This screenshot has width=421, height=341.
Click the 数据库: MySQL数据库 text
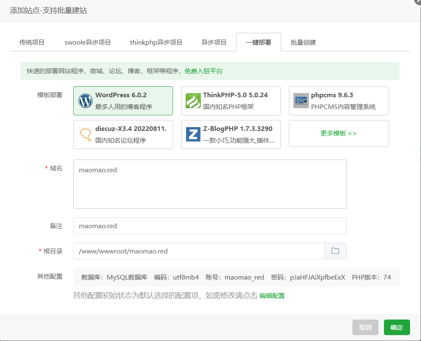(115, 277)
